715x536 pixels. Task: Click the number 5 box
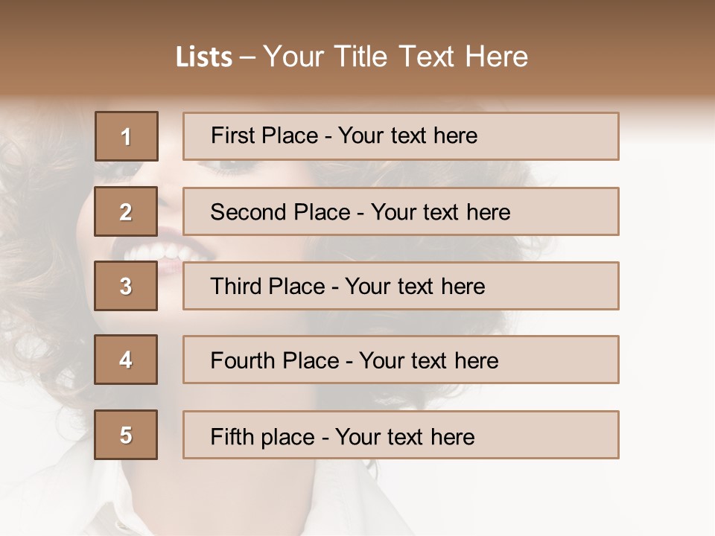pos(126,435)
